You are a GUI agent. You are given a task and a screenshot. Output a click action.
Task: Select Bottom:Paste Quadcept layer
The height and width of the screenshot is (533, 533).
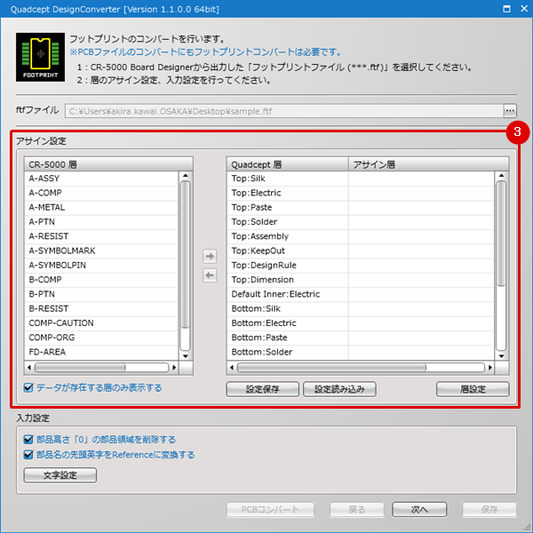coord(361,338)
